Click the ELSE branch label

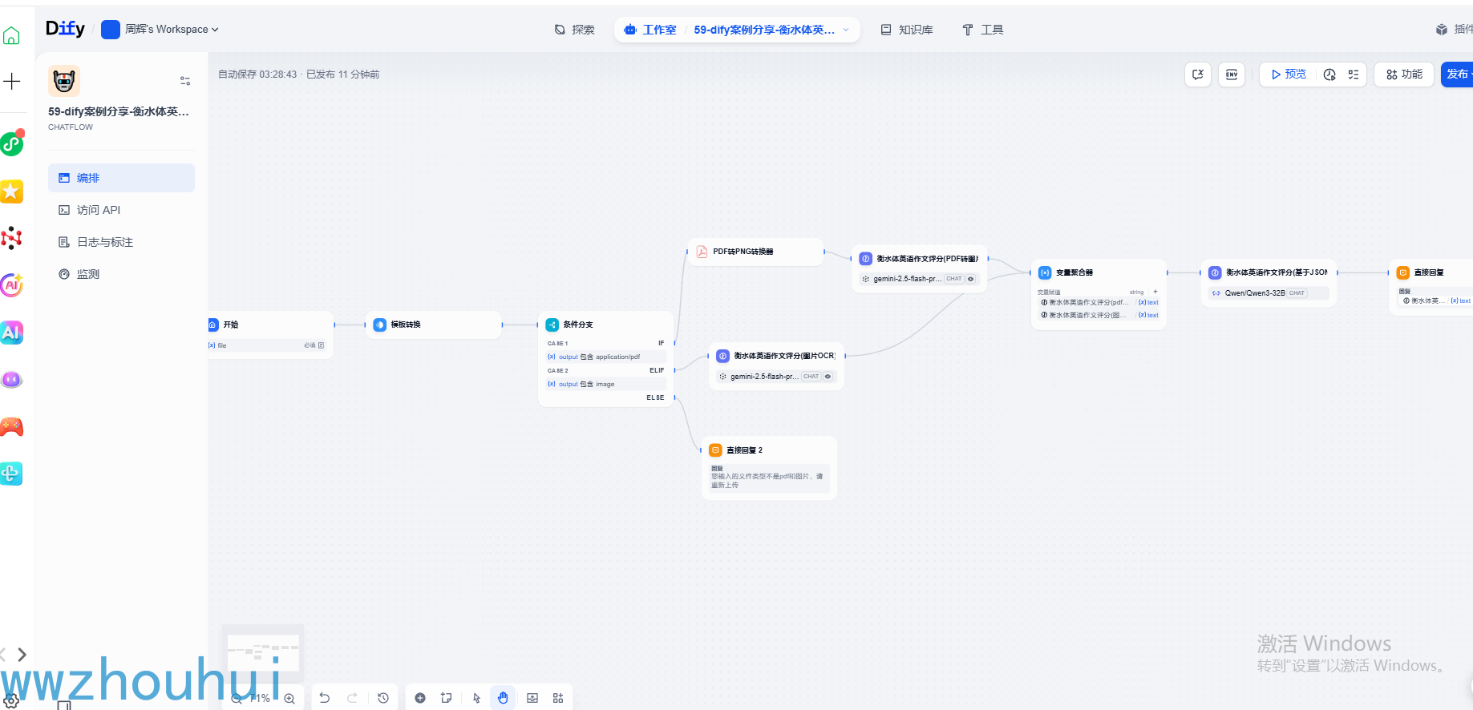tap(655, 397)
